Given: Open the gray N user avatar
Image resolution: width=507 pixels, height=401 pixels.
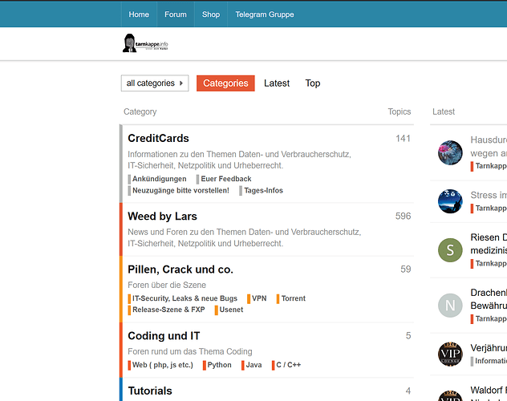Looking at the screenshot, I should pos(450,306).
